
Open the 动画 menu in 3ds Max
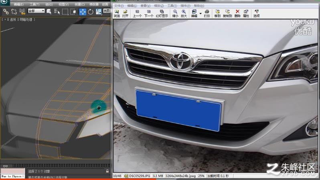click(105, 4)
